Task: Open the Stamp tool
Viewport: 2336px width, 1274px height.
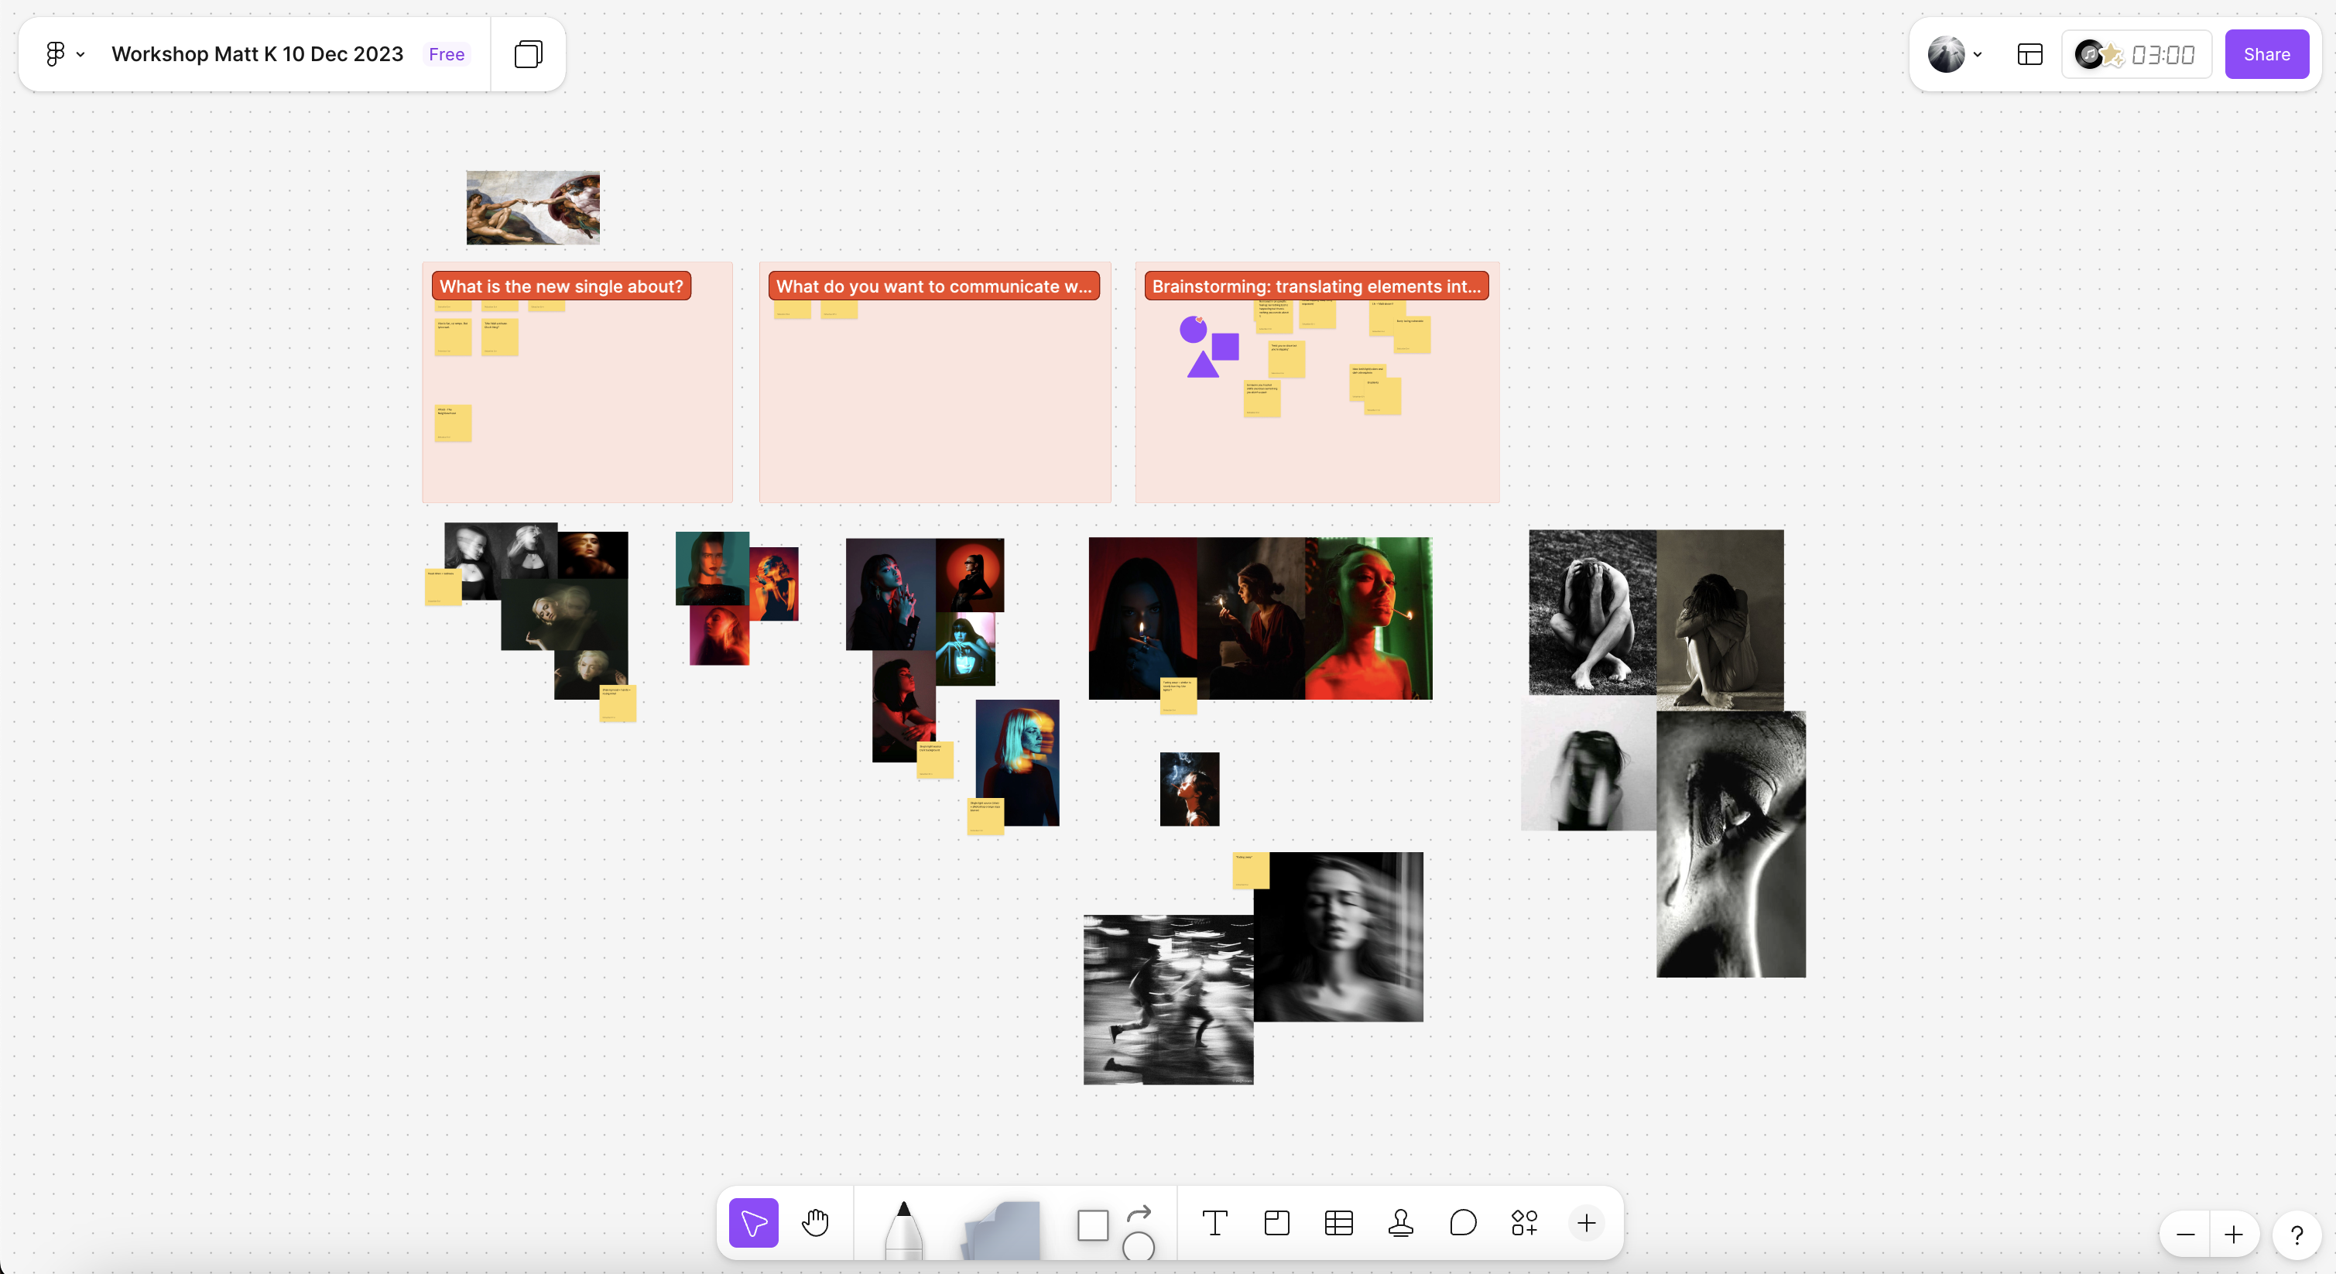Action: tap(1400, 1222)
